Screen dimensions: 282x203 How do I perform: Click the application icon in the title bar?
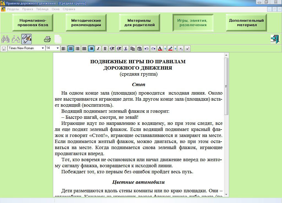click(x=3, y=3)
